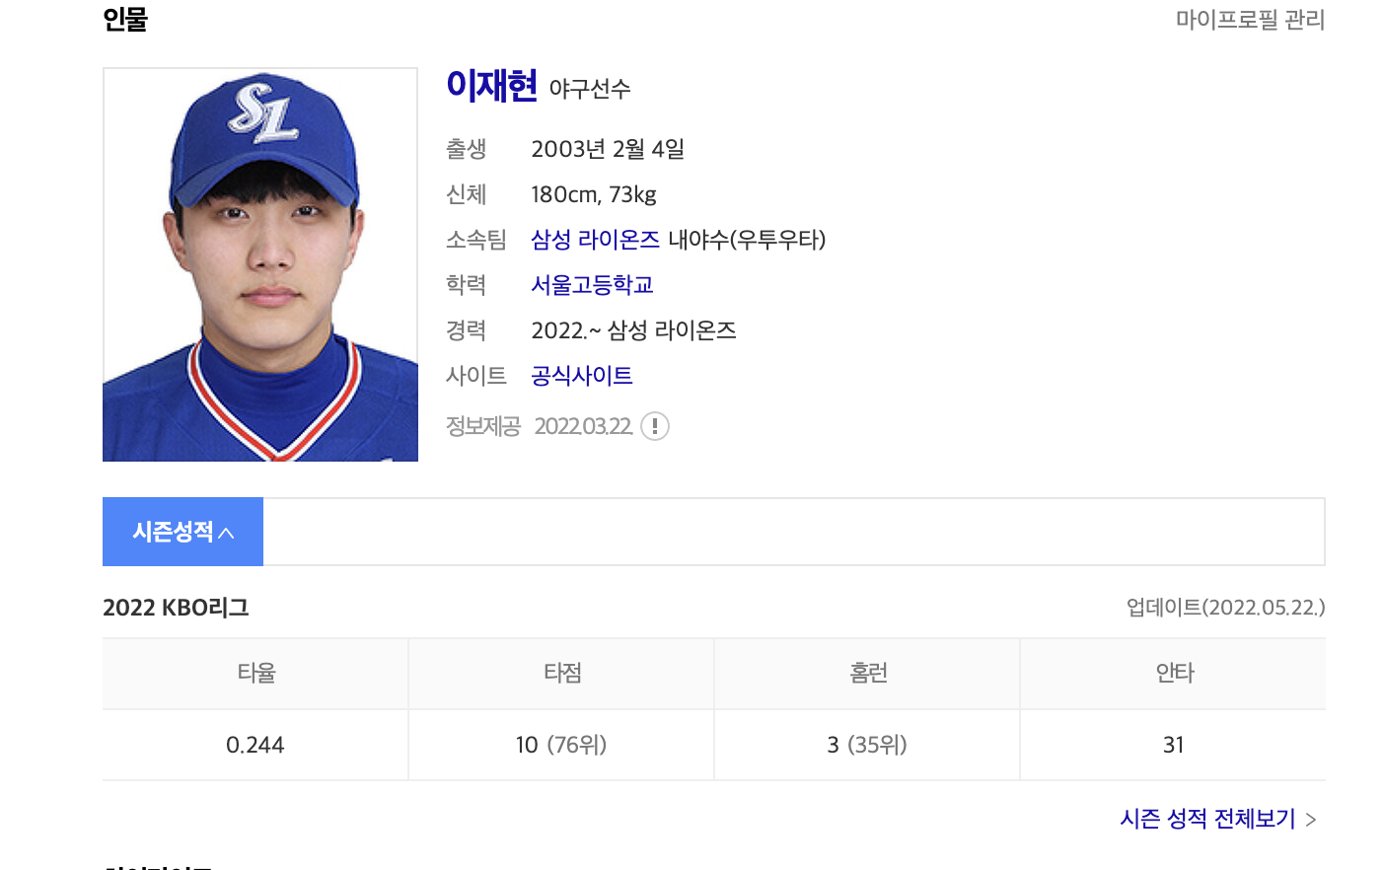Click the 인물 section heading

pyautogui.click(x=123, y=20)
